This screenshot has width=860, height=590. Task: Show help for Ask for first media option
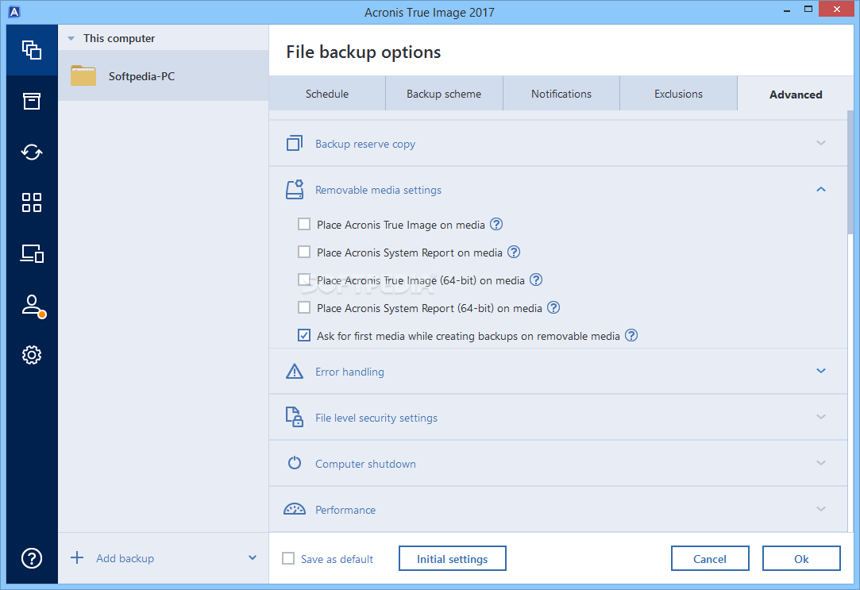pyautogui.click(x=631, y=335)
